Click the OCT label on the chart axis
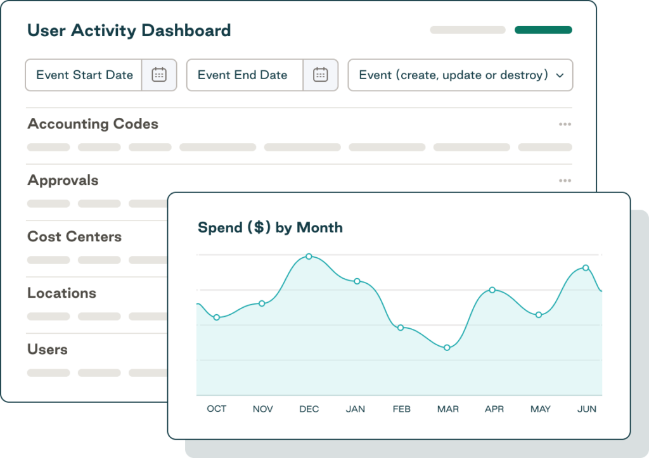 pos(216,409)
